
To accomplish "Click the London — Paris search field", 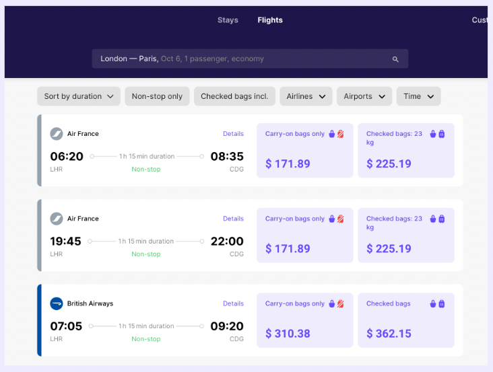I will tap(242, 59).
